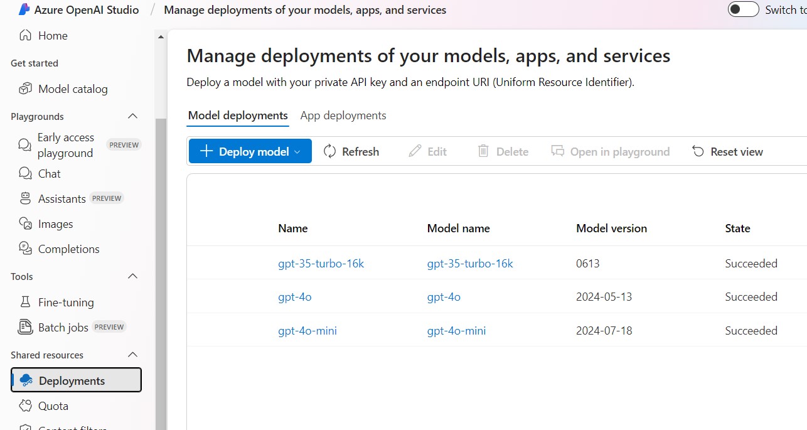The width and height of the screenshot is (807, 430).
Task: Click model version 0613 cell
Action: [x=588, y=263]
